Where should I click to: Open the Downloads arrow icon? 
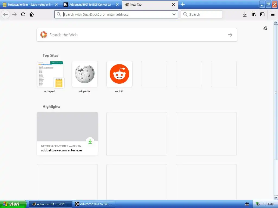point(245,14)
